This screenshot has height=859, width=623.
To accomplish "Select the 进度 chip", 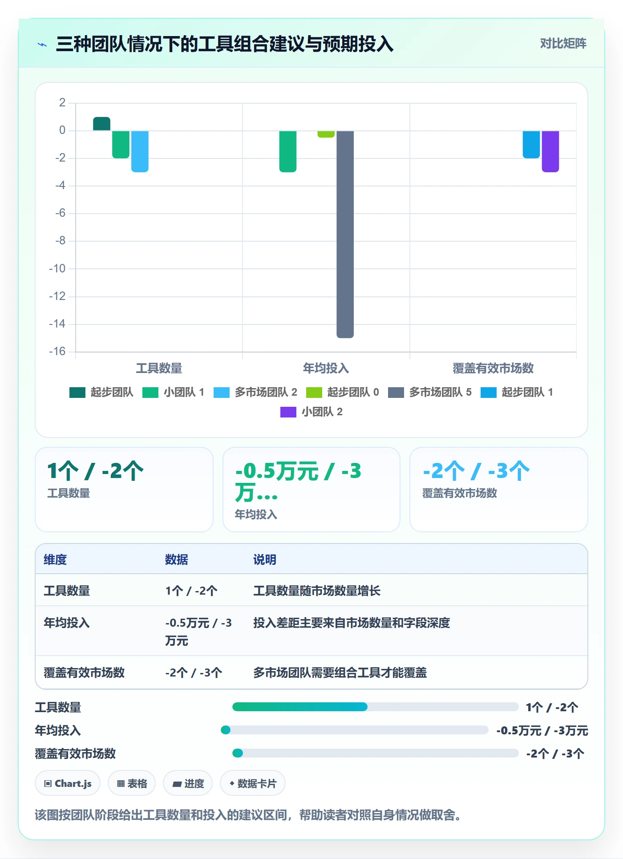I will (x=188, y=783).
